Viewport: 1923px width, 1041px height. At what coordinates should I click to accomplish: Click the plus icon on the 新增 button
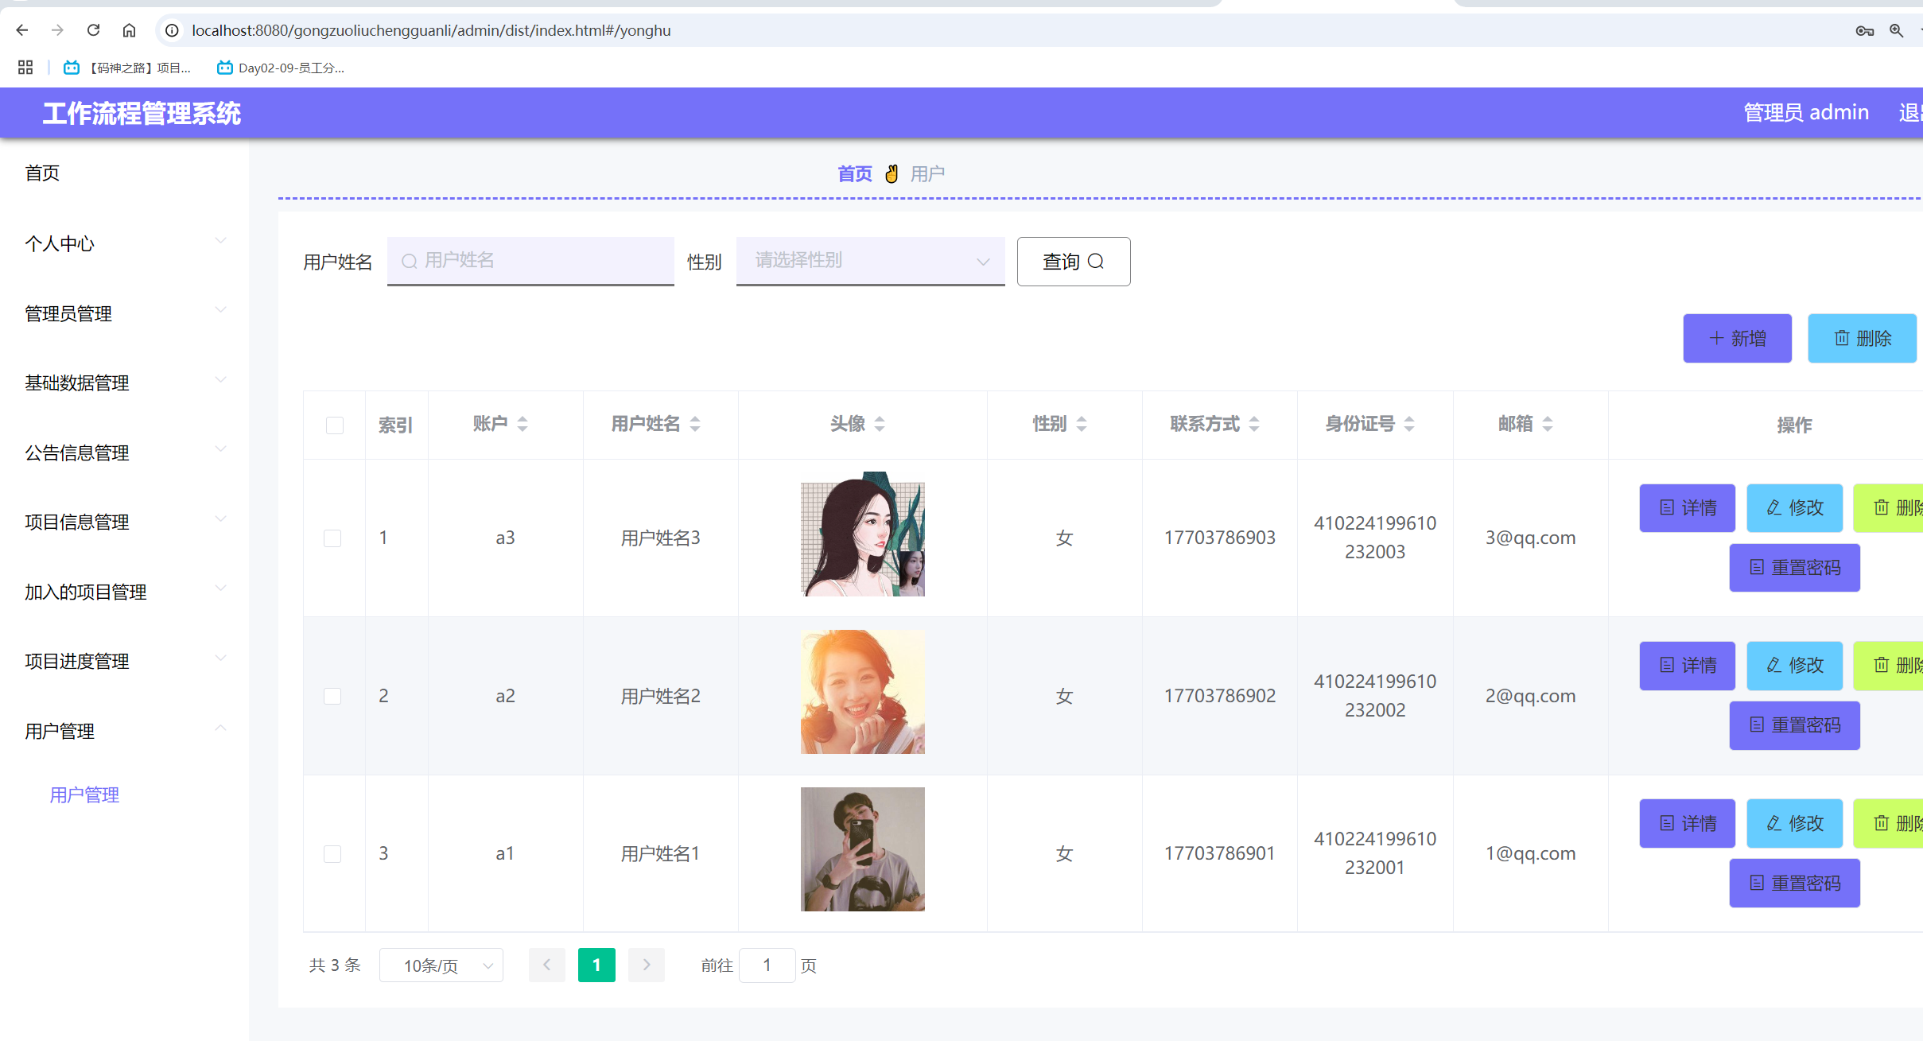(x=1716, y=338)
